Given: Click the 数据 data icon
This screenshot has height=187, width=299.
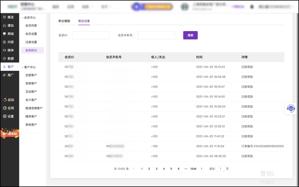Looking at the screenshot, I should pyautogui.click(x=4, y=59).
